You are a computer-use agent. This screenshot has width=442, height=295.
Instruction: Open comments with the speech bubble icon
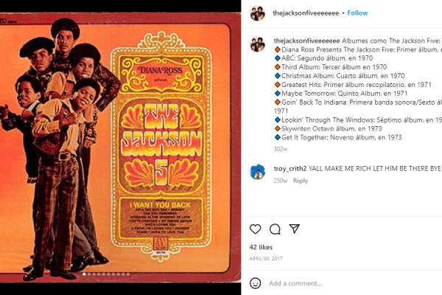(x=275, y=229)
